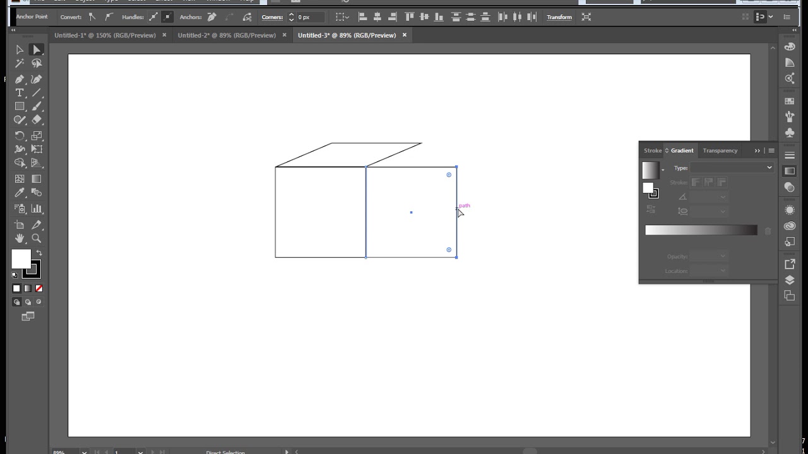Convert selected anchor points to corner
This screenshot has width=808, height=454.
click(92, 17)
